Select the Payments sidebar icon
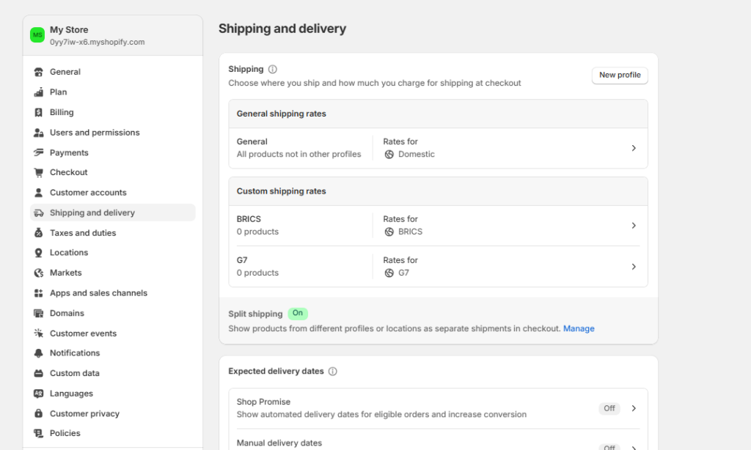751x450 pixels. [x=38, y=152]
